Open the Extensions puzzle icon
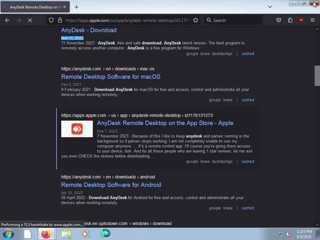The width and height of the screenshot is (320, 240). [290, 20]
